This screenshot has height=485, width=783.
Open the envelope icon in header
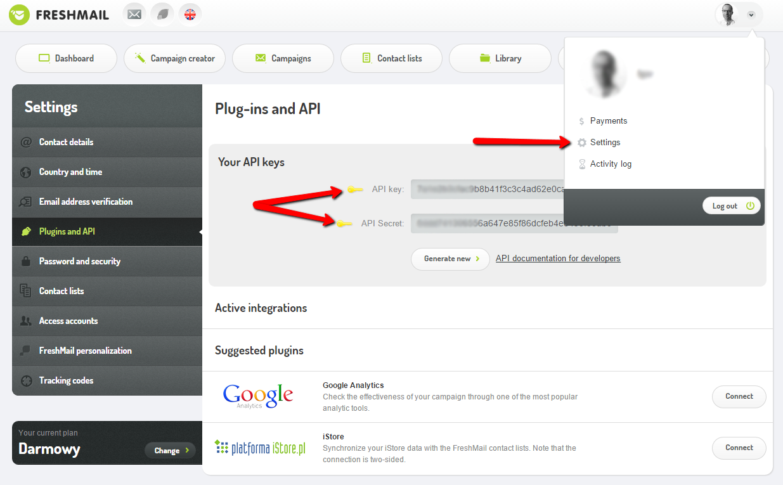[x=134, y=14]
